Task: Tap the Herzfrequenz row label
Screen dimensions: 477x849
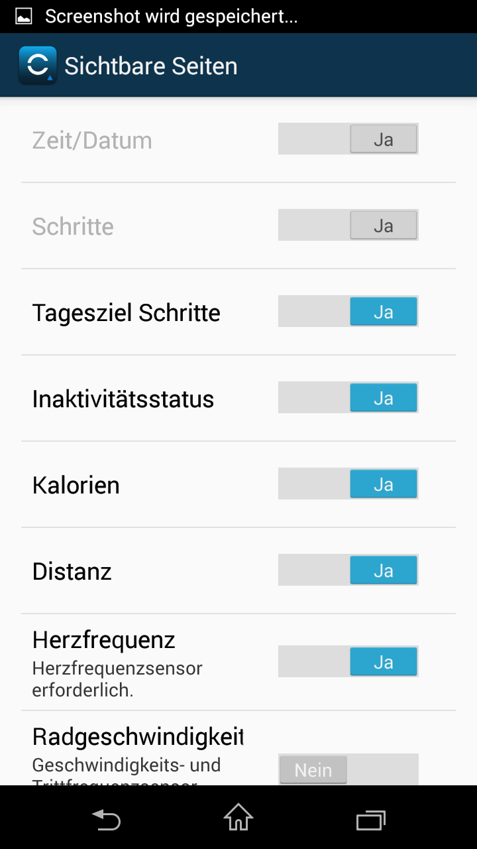Action: pyautogui.click(x=104, y=640)
